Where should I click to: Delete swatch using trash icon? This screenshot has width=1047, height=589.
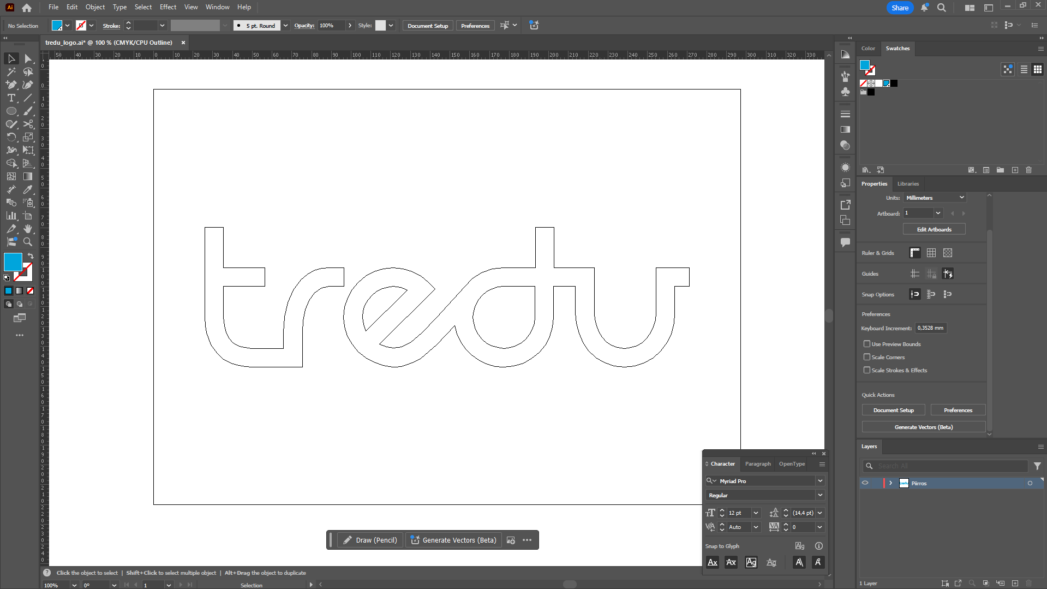1028,170
